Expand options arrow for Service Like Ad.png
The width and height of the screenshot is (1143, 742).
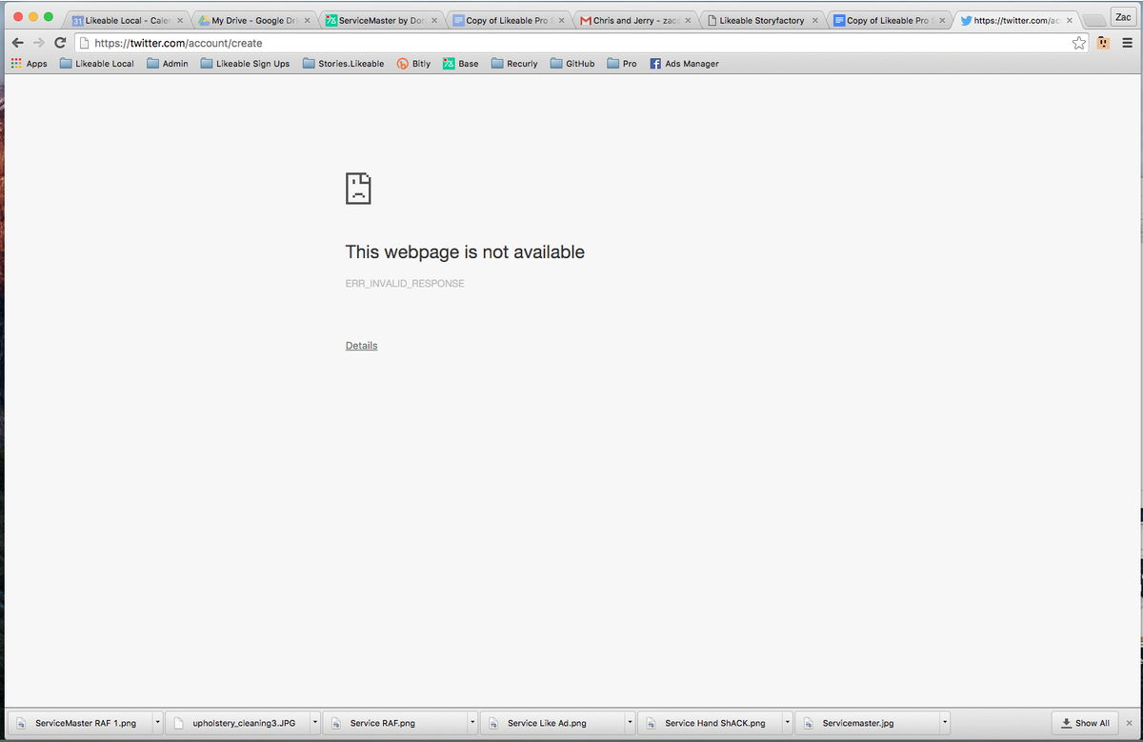click(630, 723)
